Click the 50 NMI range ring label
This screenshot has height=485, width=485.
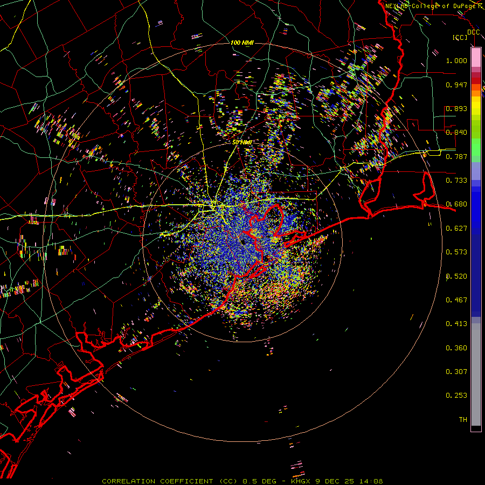(x=242, y=143)
